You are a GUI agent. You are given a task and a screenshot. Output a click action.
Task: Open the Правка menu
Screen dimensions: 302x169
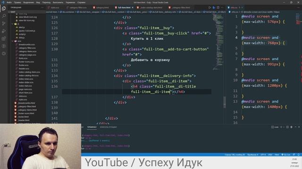(x=17, y=2)
